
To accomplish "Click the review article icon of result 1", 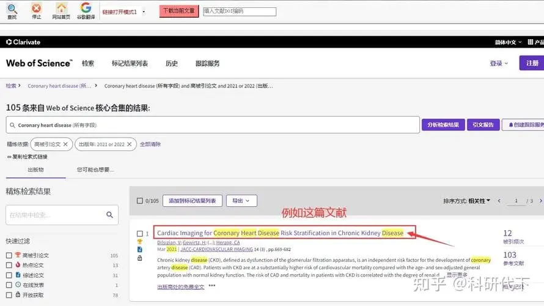I will (140, 249).
